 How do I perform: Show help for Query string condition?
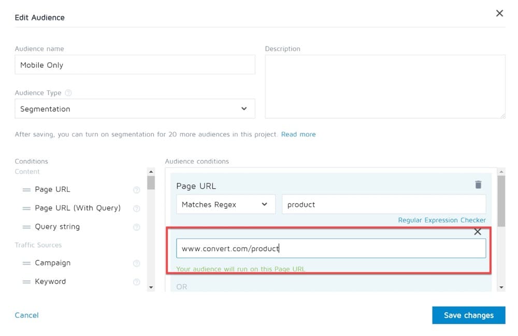[137, 227]
